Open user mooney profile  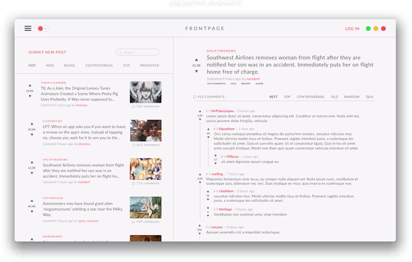click(82, 105)
